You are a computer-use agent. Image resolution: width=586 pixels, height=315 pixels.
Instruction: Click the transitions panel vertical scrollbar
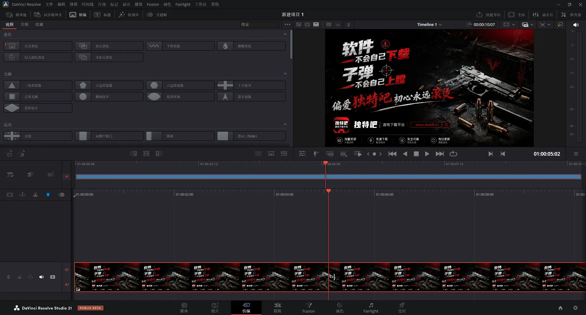[x=291, y=45]
